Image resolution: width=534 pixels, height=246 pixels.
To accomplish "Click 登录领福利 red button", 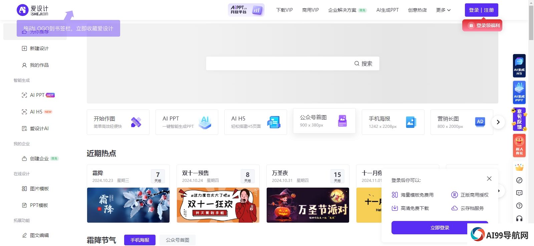I will [482, 25].
